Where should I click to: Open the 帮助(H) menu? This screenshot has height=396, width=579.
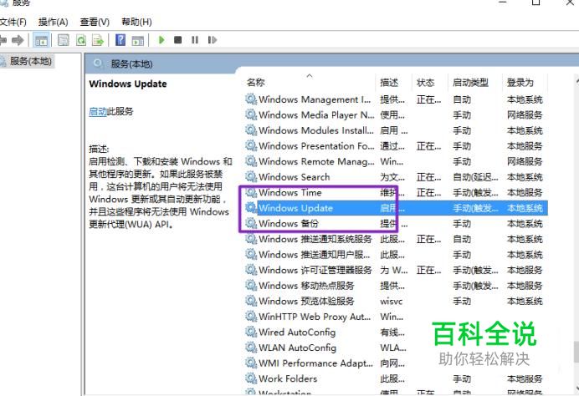[136, 22]
